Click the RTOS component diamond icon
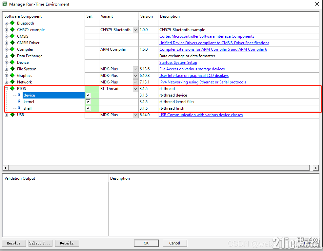The height and width of the screenshot is (251, 323). pos(12,89)
